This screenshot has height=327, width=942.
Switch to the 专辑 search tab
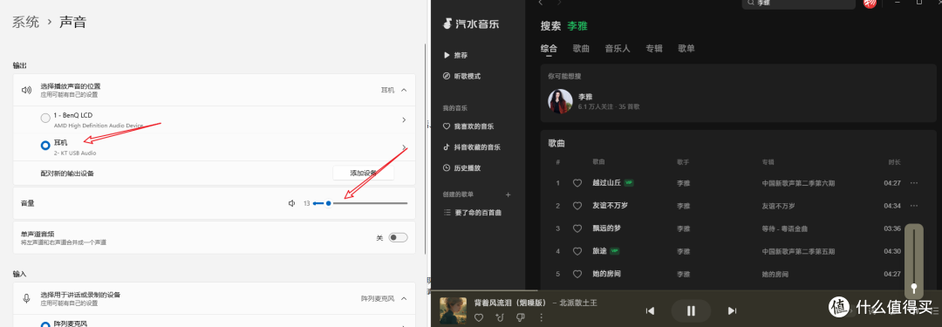654,49
